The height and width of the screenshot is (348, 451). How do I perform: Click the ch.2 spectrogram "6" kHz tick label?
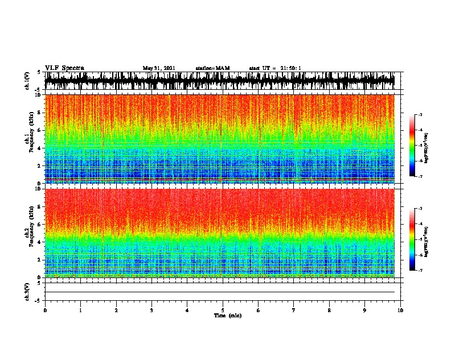(40, 224)
